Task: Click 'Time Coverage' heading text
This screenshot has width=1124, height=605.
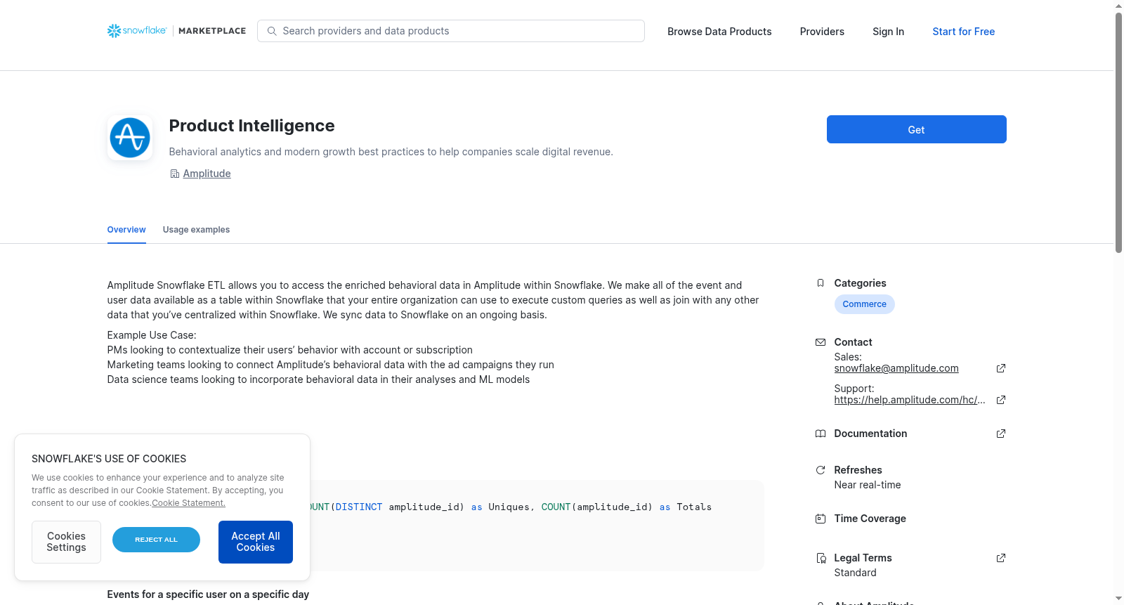Action: tap(870, 519)
